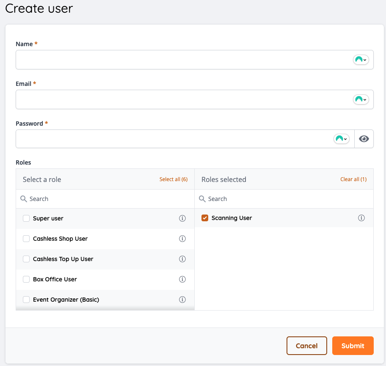Toggle password visibility eye icon

[364, 139]
